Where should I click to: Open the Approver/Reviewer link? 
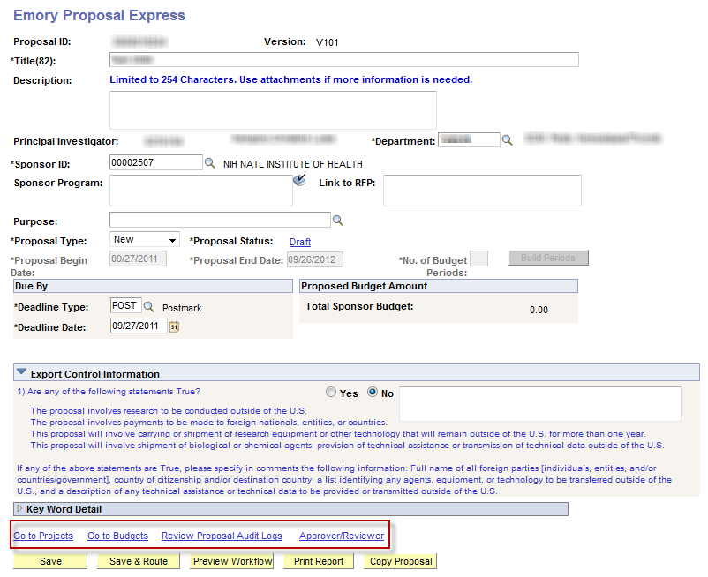point(342,536)
